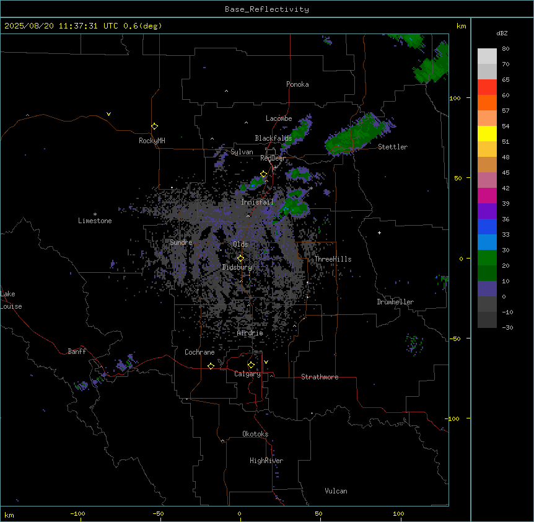
Task: Click the yellow V marker east of Calgary
Action: click(x=266, y=362)
